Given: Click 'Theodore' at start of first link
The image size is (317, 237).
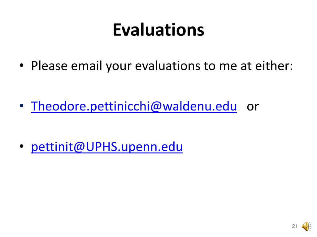Looking at the screenshot, I should 59,106.
